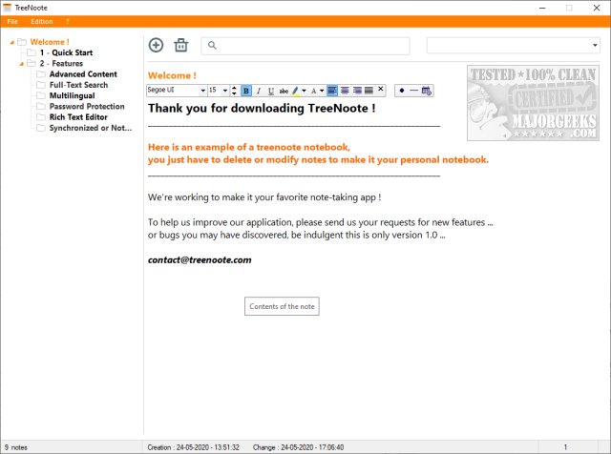
Task: Minimize the TreeNoote window
Action: pos(542,8)
